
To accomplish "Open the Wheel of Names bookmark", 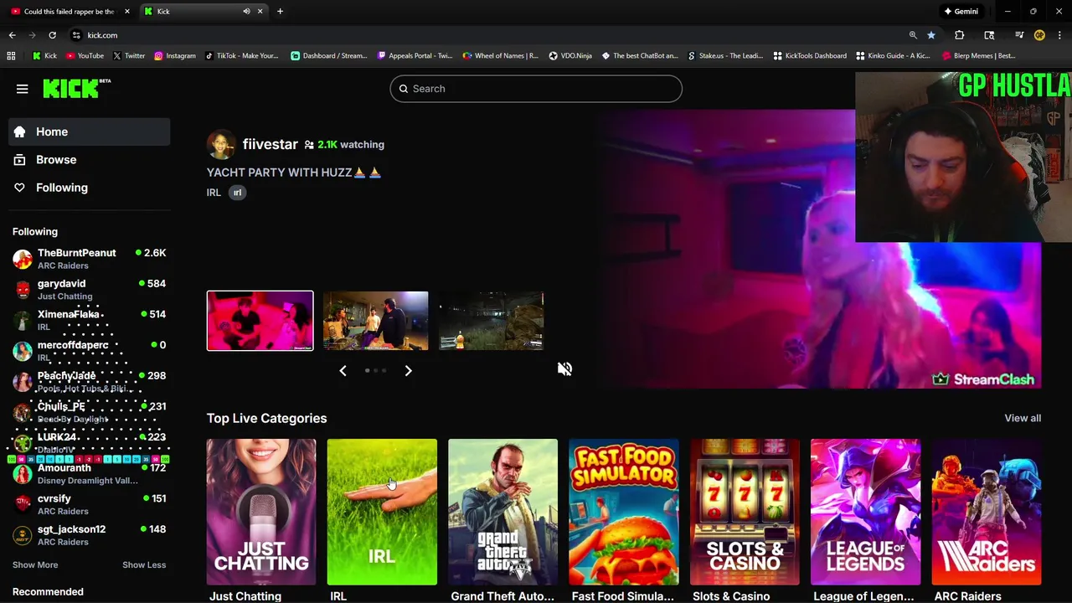I will click(500, 56).
